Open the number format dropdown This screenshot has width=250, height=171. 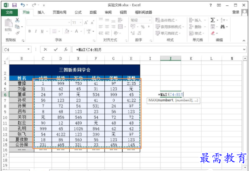pos(150,20)
